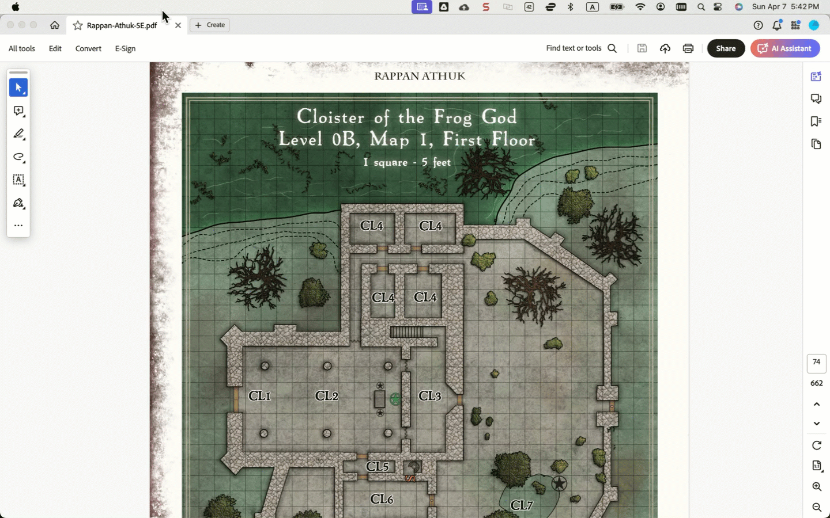Print the document using the printer icon
This screenshot has height=518, width=830.
(x=688, y=48)
